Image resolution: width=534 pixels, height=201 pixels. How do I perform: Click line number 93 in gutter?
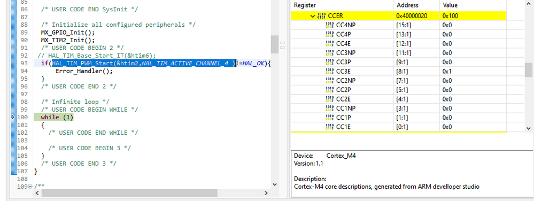point(24,64)
